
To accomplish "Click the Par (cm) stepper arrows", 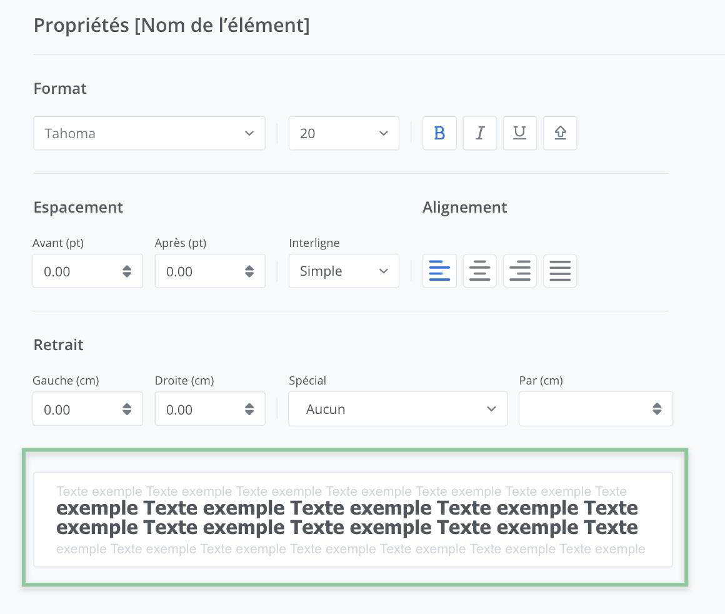I will (x=657, y=409).
